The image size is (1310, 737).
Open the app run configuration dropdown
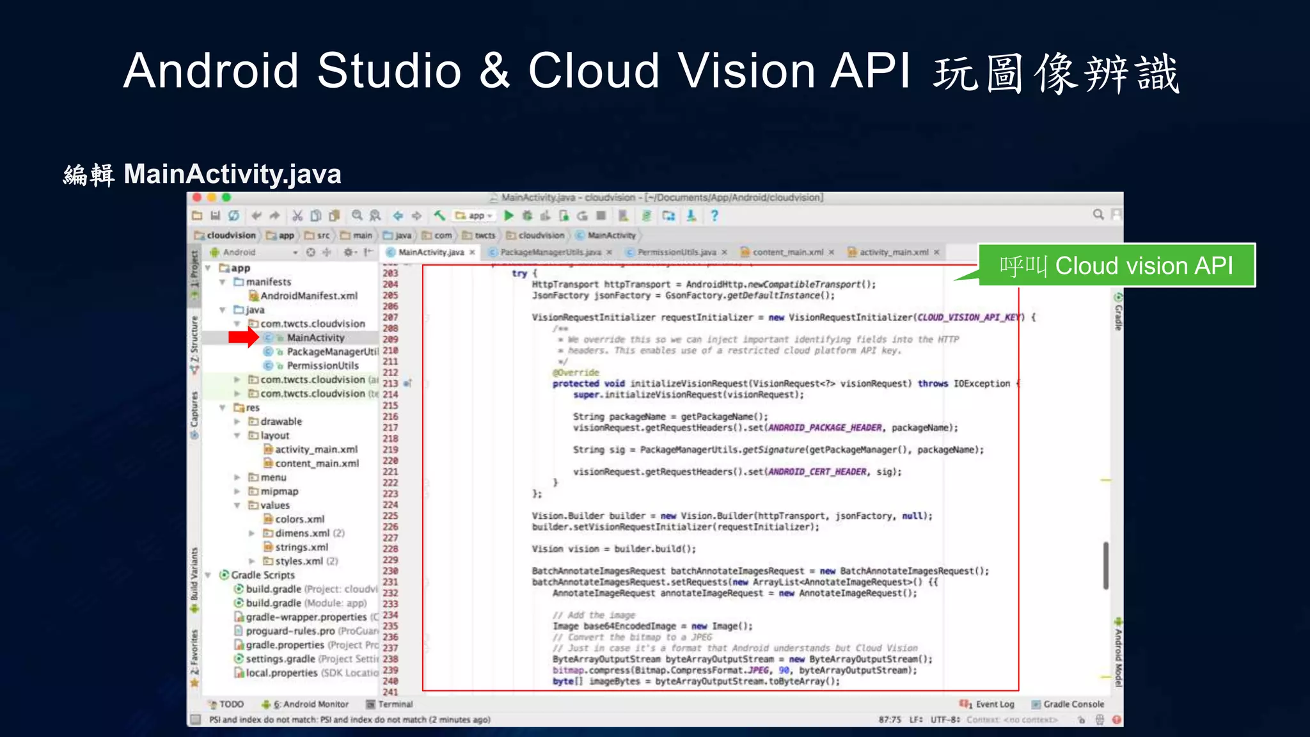click(x=475, y=216)
